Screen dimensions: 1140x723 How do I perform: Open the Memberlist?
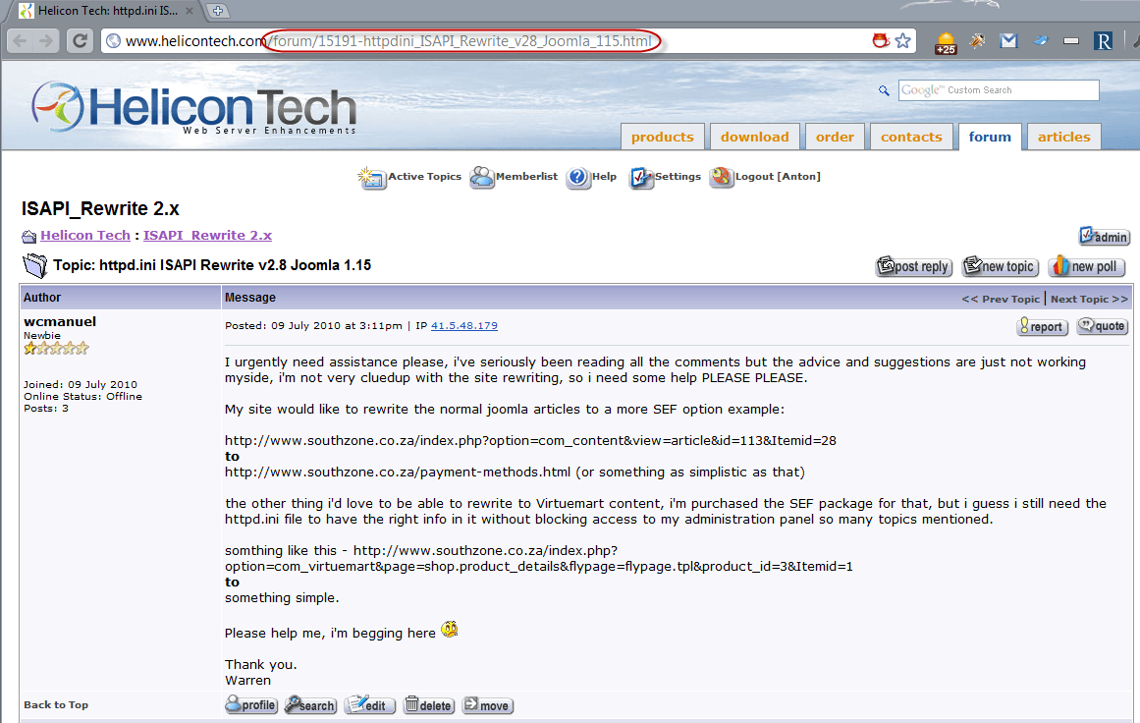coord(514,177)
